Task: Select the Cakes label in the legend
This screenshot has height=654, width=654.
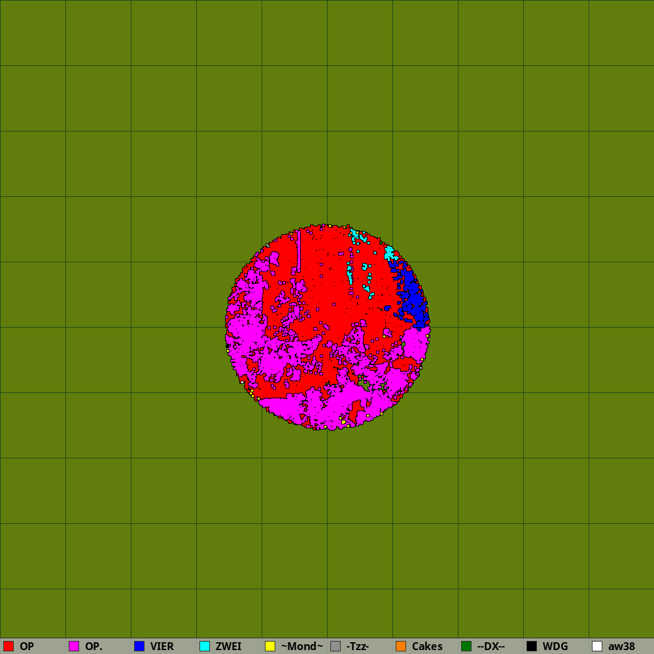Action: pos(427,646)
